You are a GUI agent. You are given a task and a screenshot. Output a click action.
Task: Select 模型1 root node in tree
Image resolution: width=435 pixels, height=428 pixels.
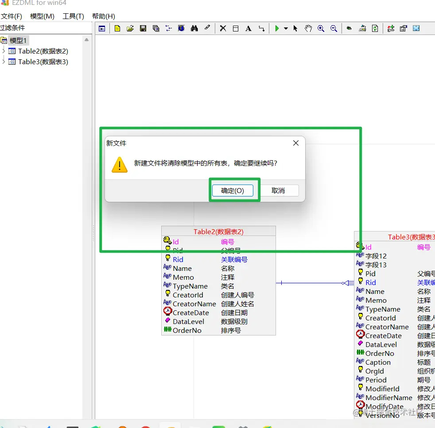pos(18,40)
